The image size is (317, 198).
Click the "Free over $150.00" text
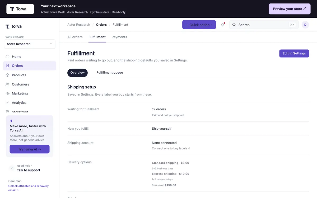tap(164, 185)
